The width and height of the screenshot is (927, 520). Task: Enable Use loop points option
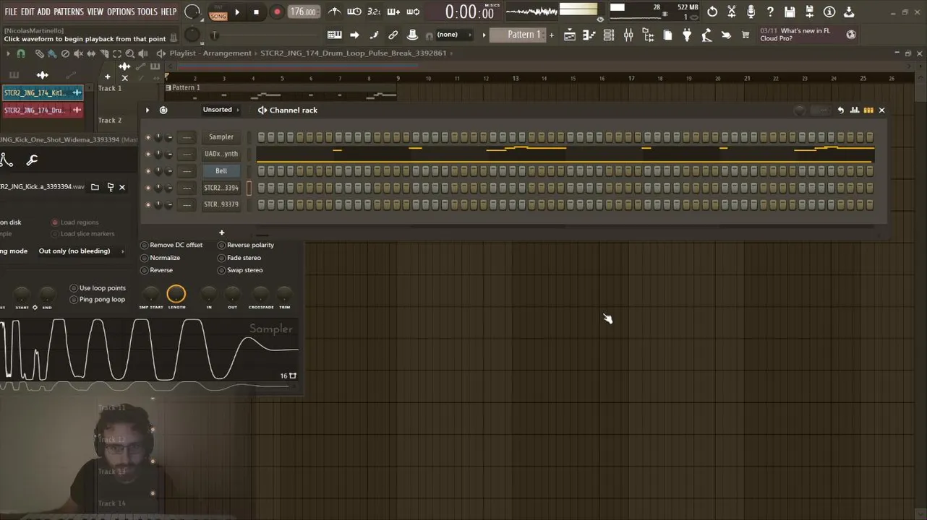(x=98, y=288)
